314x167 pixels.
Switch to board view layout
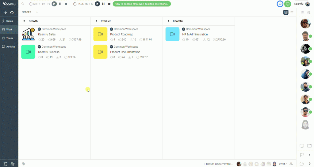click(x=286, y=13)
